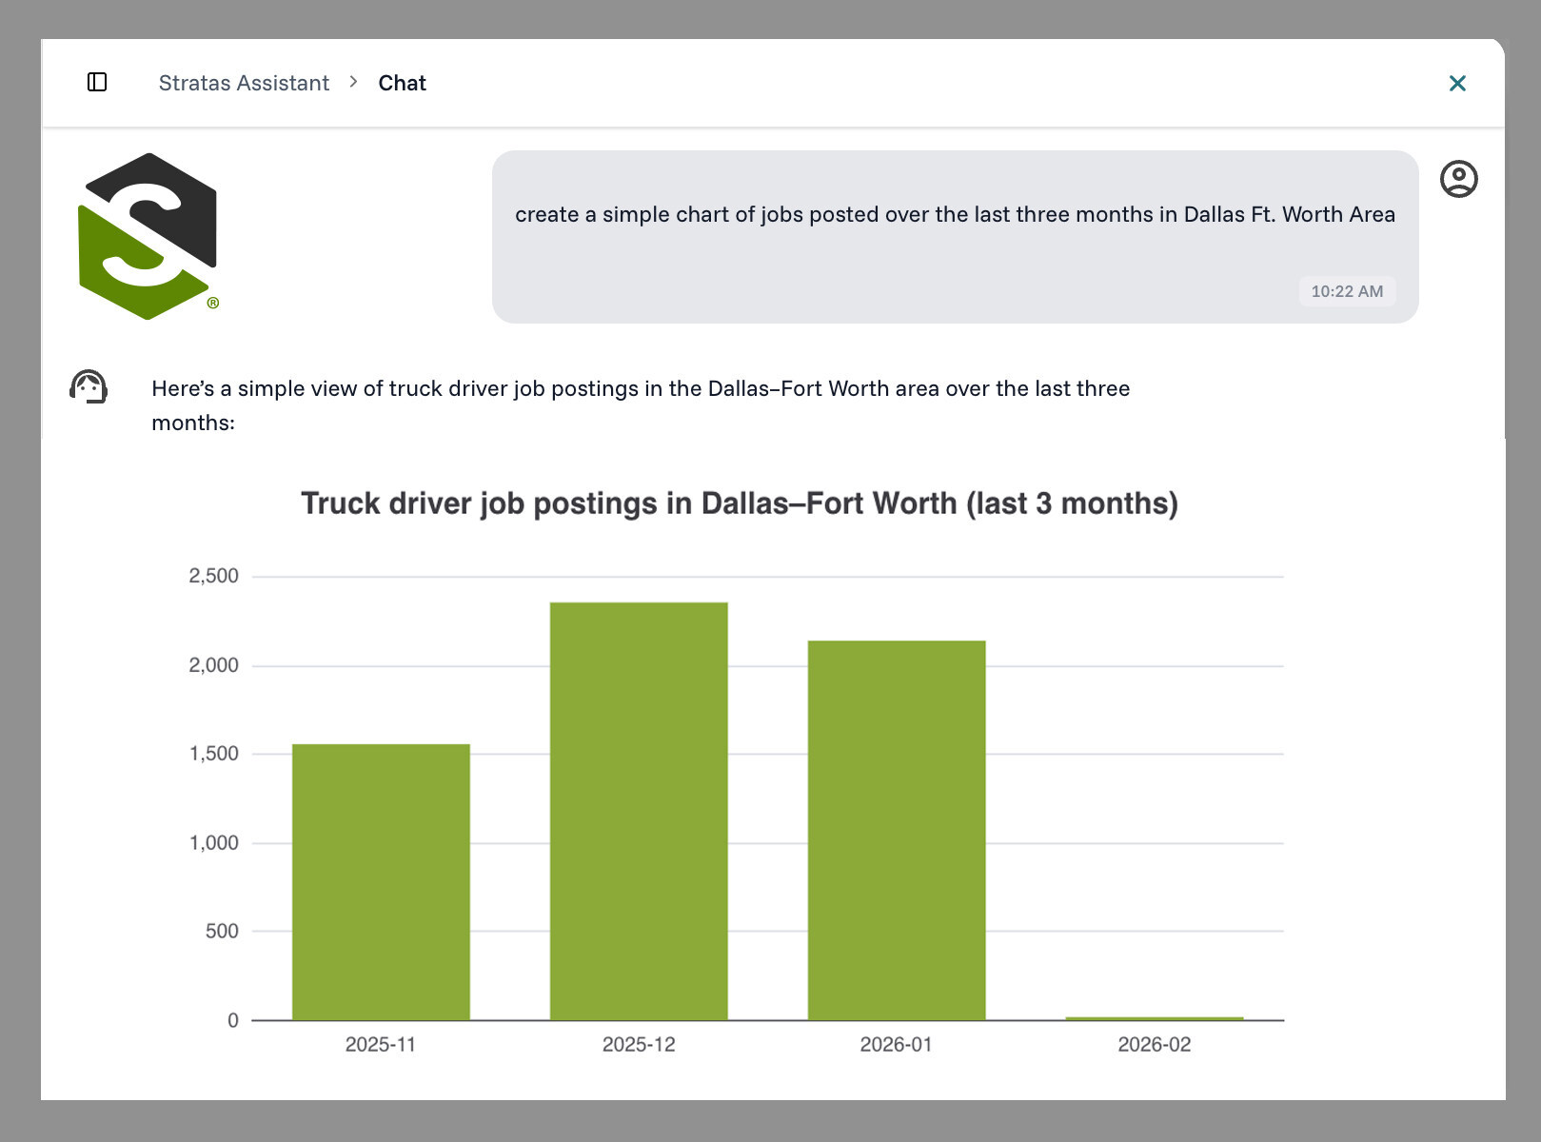The width and height of the screenshot is (1541, 1142).
Task: Click the tiny 2026-02 bar
Action: click(1154, 1018)
